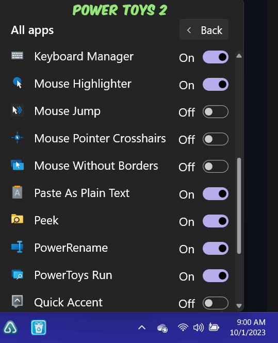Switch off the Peek toggle
The height and width of the screenshot is (343, 278).
pyautogui.click(x=216, y=221)
